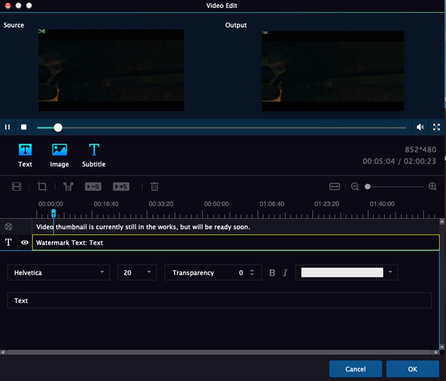Skip back 5 seconds
Viewport: 446px width, 381px height.
click(93, 186)
